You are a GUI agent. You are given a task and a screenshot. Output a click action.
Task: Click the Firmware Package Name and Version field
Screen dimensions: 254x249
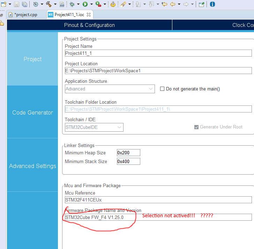158,217
